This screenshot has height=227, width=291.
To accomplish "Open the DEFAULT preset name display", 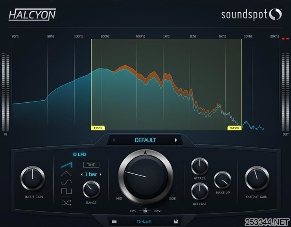I will (x=145, y=140).
